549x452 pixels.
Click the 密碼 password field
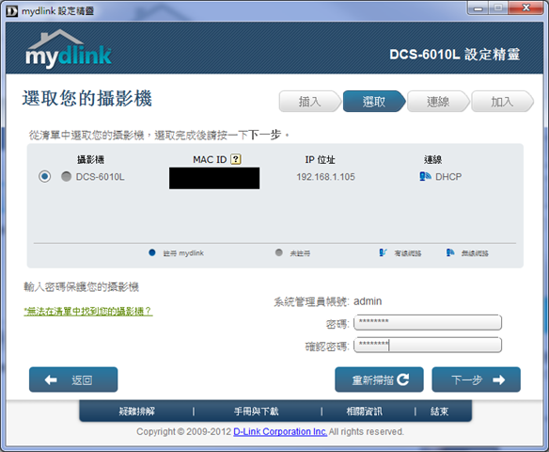tap(428, 323)
